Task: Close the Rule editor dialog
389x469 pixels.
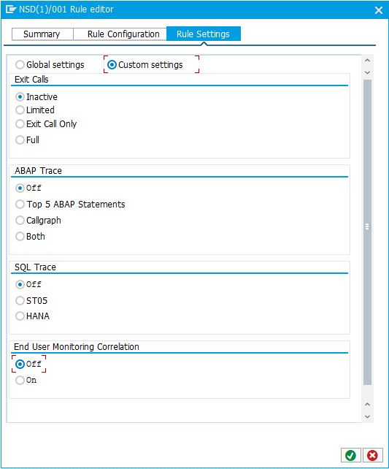Action: pos(379,10)
